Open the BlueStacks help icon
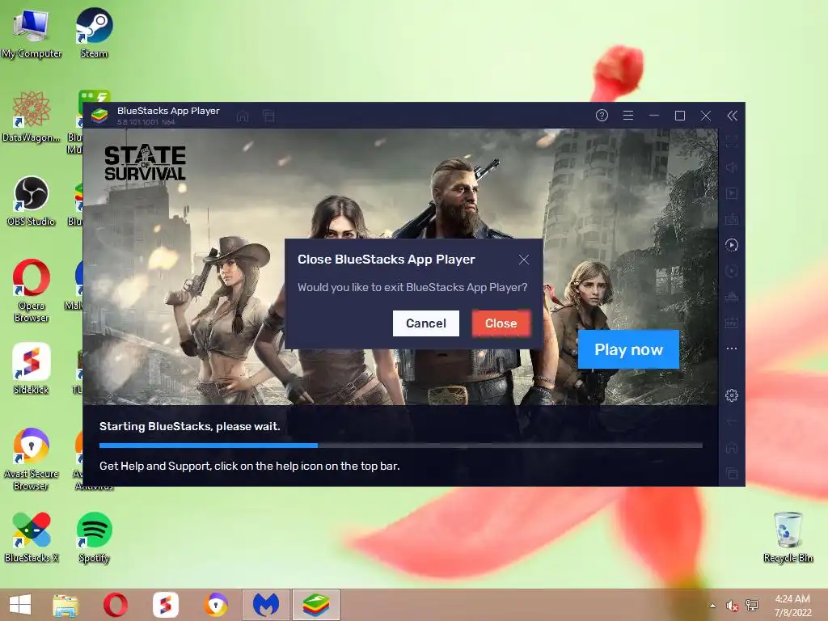This screenshot has height=621, width=828. click(602, 115)
